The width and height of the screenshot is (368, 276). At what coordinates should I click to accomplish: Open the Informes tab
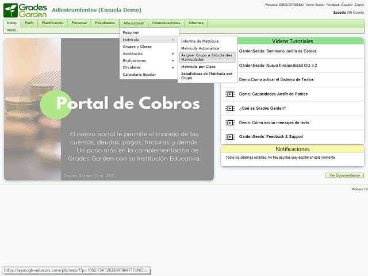196,23
